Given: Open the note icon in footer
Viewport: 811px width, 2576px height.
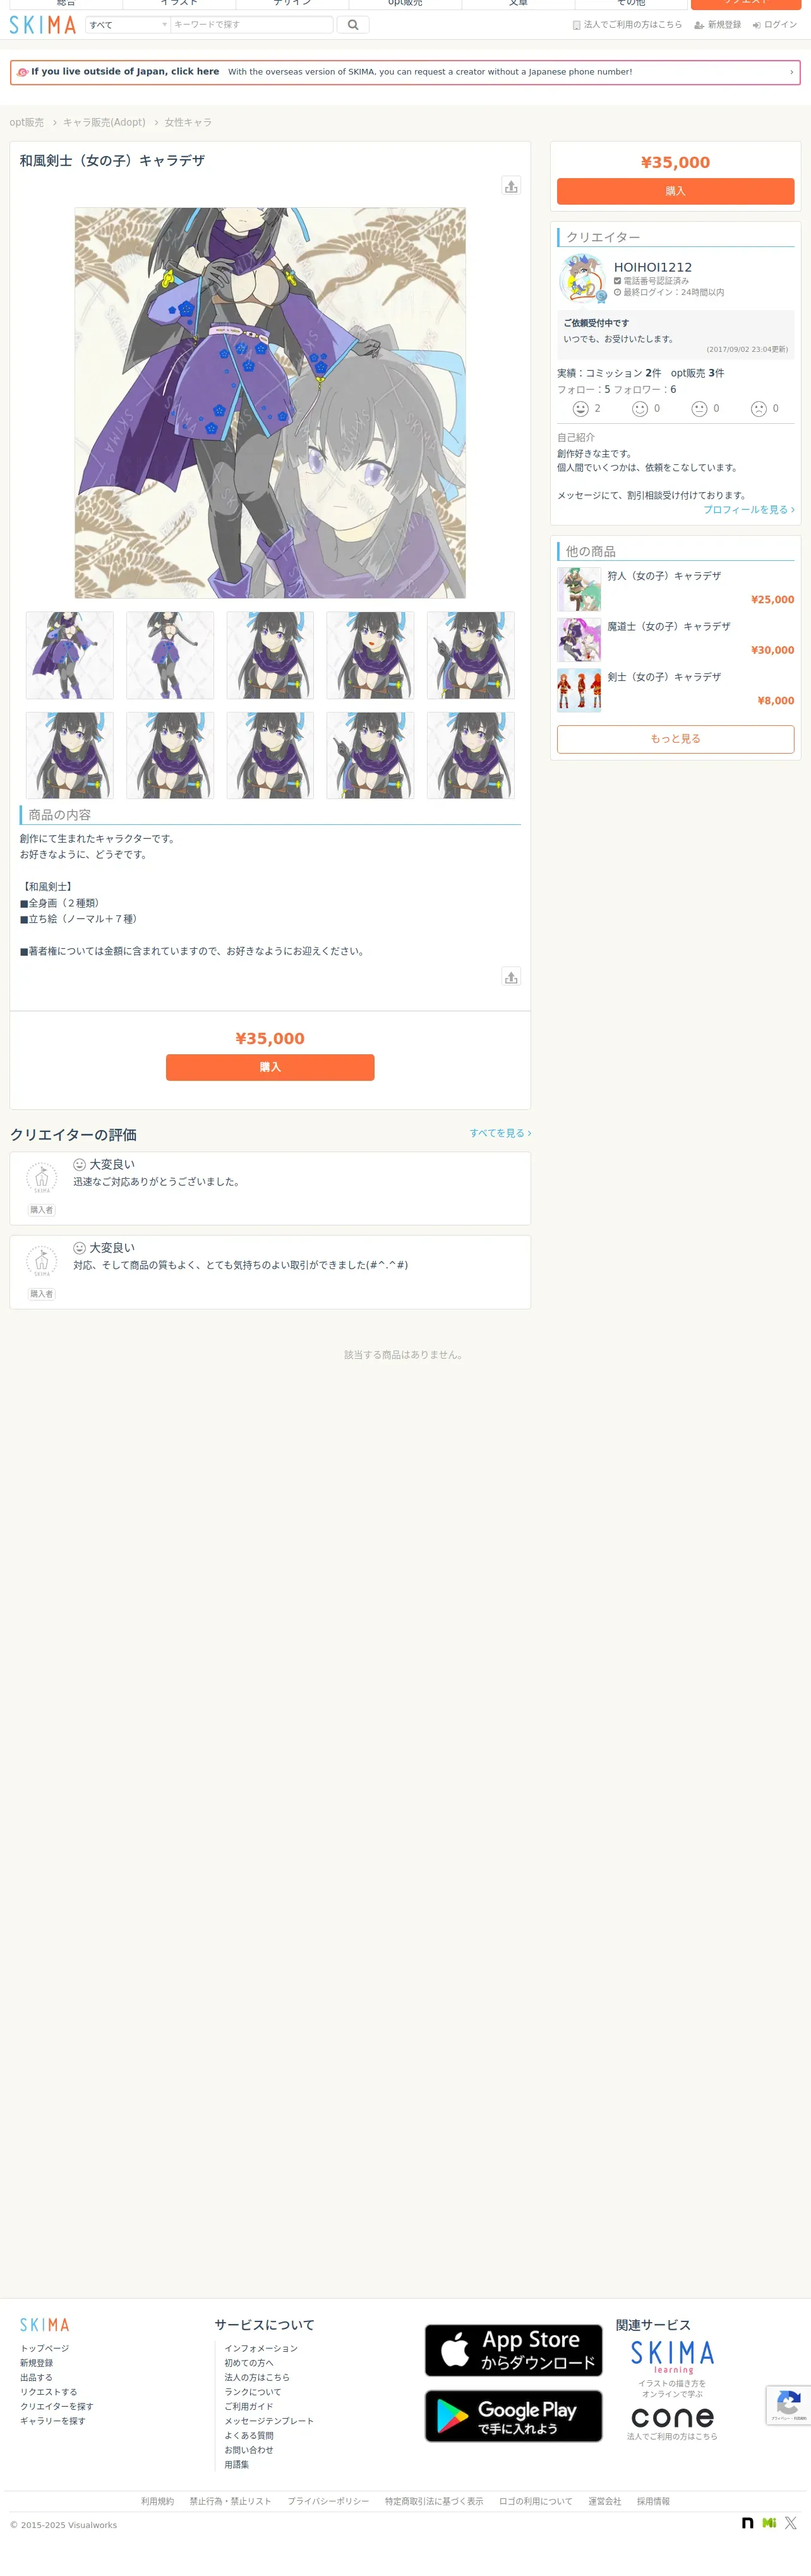Looking at the screenshot, I should pos(747,2523).
